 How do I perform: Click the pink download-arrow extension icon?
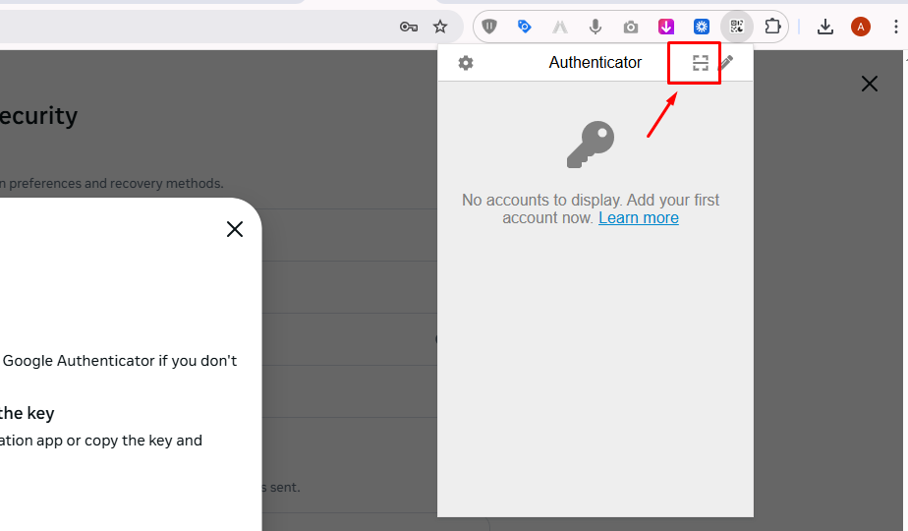[666, 27]
